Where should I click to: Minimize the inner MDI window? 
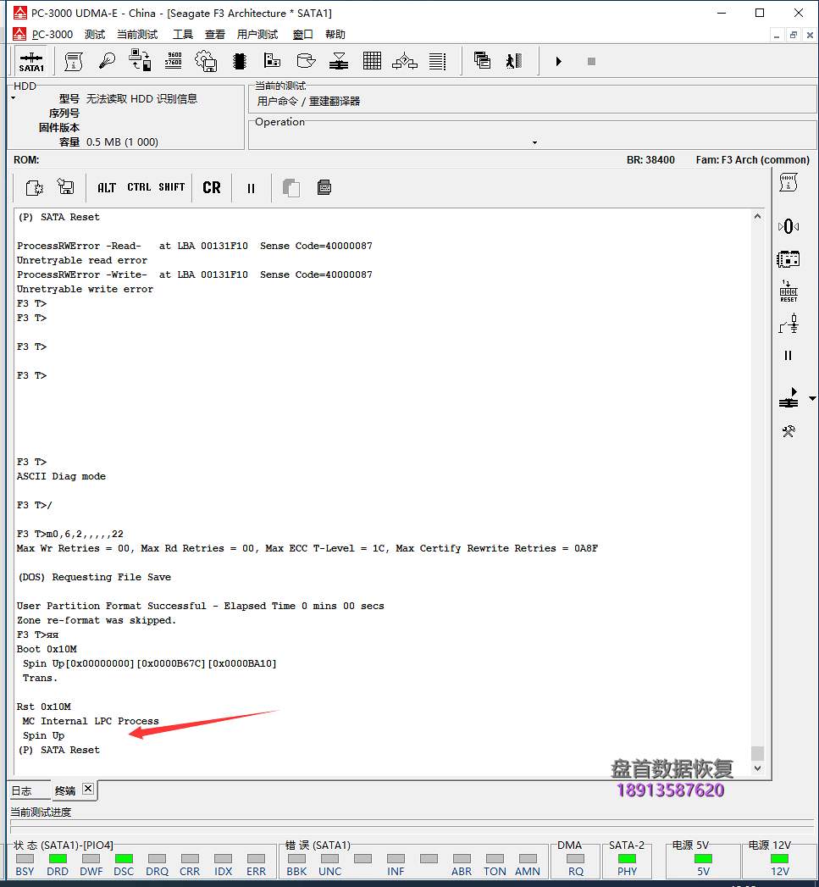(777, 35)
